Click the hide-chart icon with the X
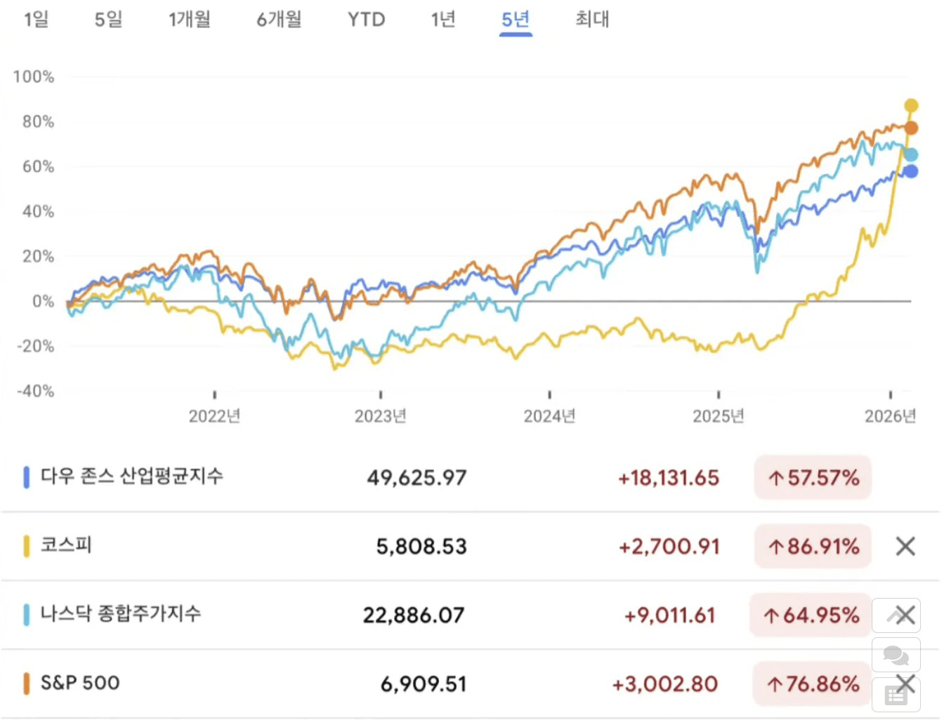 pyautogui.click(x=896, y=615)
